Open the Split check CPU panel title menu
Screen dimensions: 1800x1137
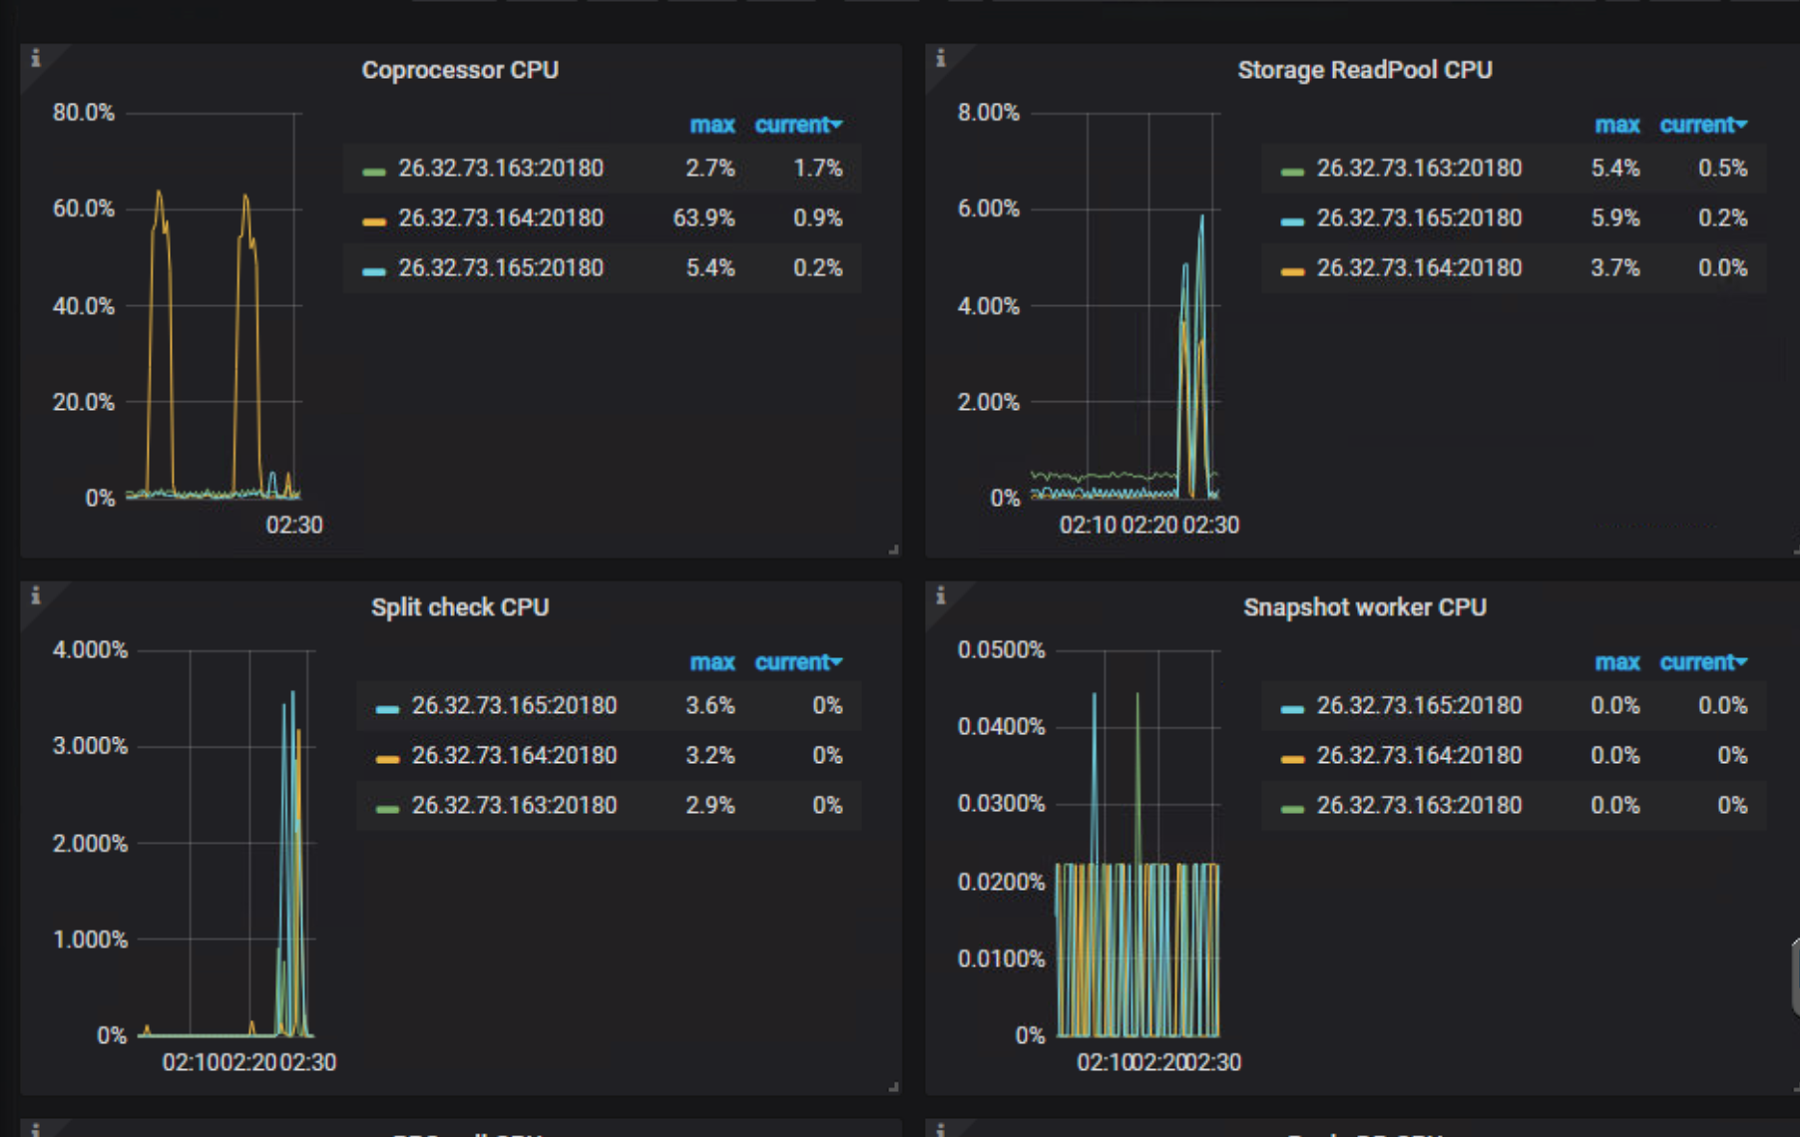(x=459, y=606)
